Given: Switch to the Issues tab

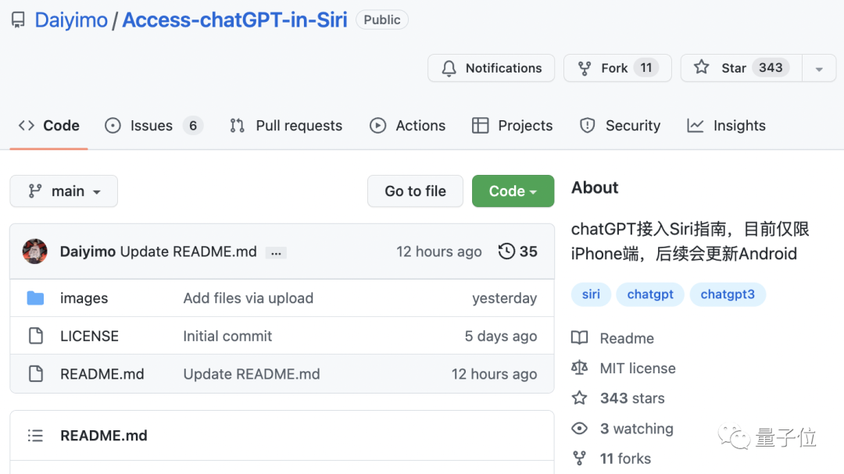Looking at the screenshot, I should coord(153,126).
